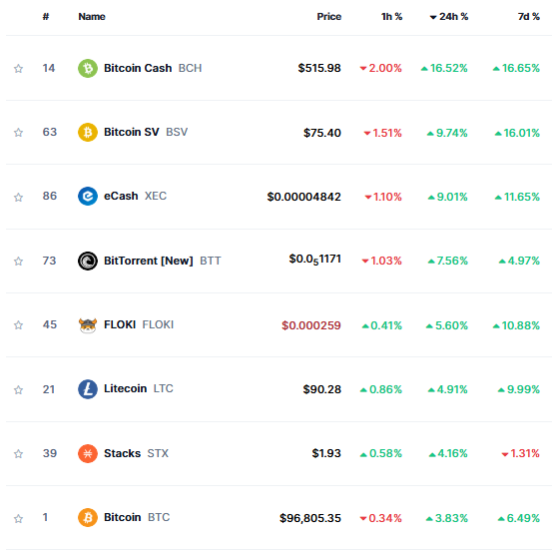Click the Bitcoin orange B logo
This screenshot has height=550, width=552.
[88, 518]
